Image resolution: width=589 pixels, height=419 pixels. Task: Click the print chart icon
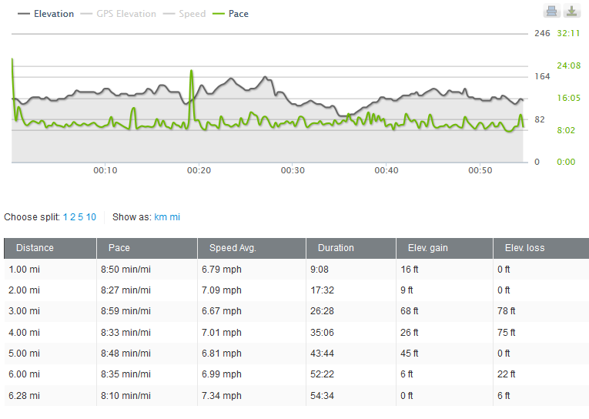click(551, 11)
